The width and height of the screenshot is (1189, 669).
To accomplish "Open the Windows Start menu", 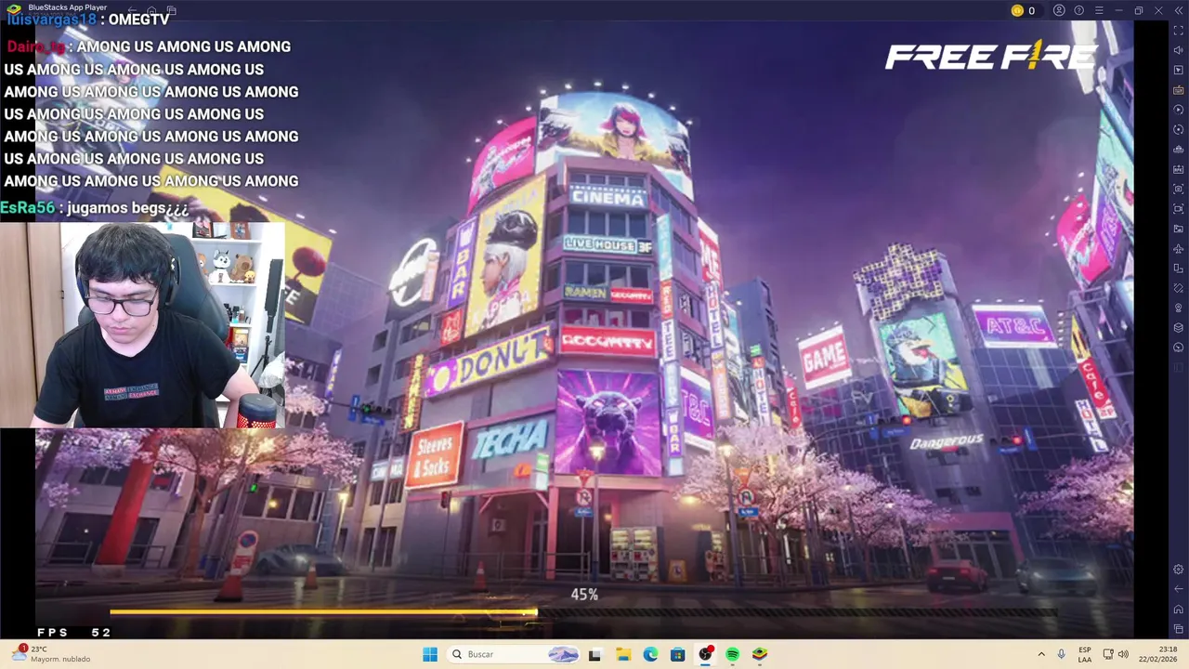I will [x=430, y=654].
